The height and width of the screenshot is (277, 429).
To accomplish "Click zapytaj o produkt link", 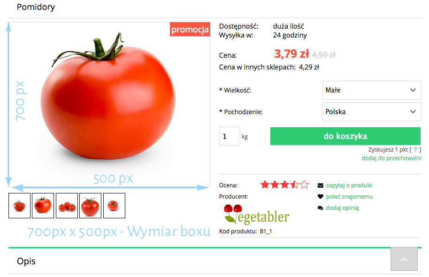I will pos(349,185).
